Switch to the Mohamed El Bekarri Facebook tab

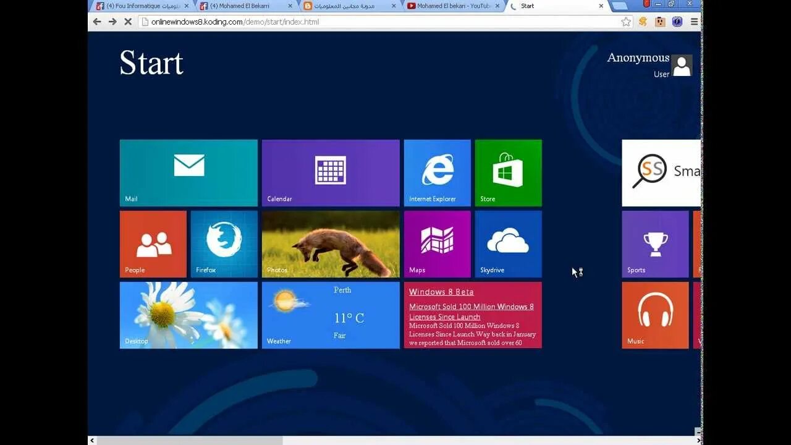(246, 6)
